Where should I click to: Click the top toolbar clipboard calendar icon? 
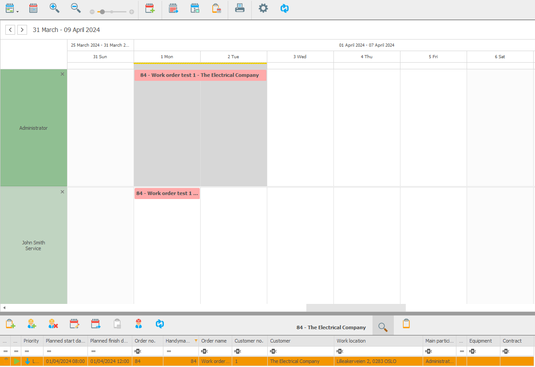point(216,8)
